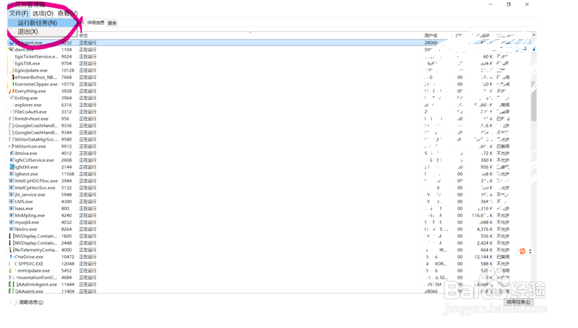The height and width of the screenshot is (328, 578).
Task: Click the MsMpEng.exe process icon
Action: [12, 215]
